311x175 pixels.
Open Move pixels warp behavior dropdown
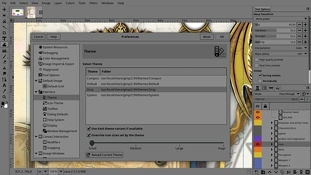[281, 19]
